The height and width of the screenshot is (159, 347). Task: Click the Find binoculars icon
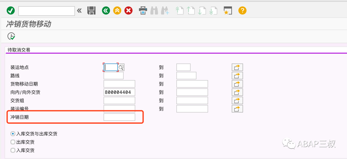point(154,11)
